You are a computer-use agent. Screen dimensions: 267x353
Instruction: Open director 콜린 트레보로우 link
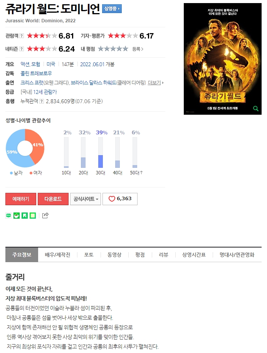click(x=36, y=74)
